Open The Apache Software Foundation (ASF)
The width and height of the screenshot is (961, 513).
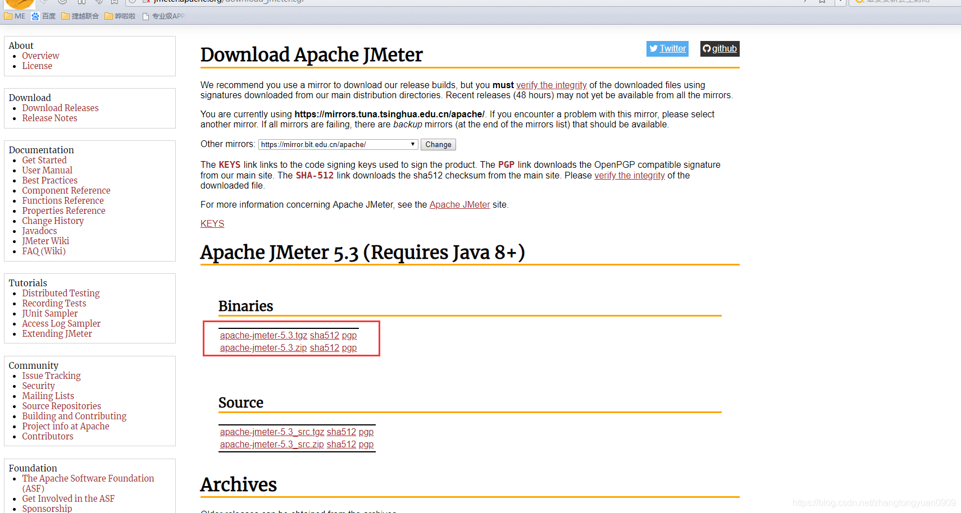pyautogui.click(x=88, y=484)
